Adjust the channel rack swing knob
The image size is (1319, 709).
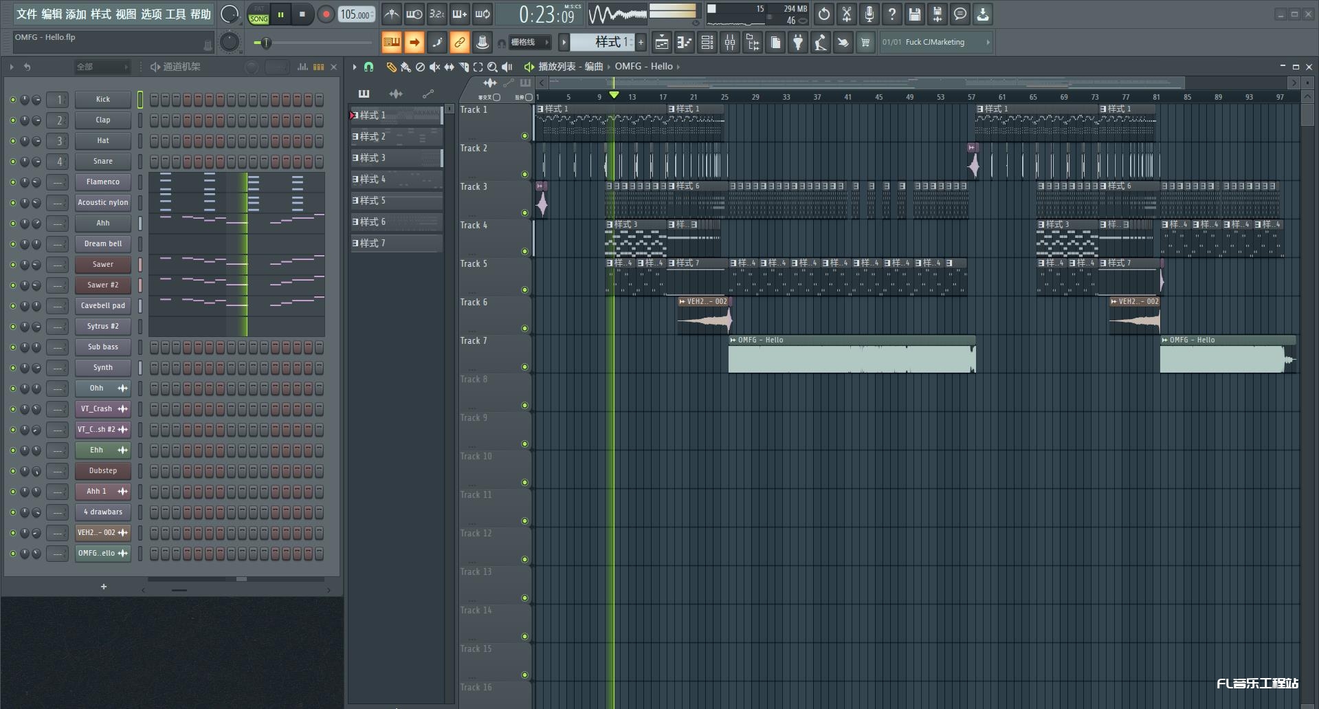point(252,67)
